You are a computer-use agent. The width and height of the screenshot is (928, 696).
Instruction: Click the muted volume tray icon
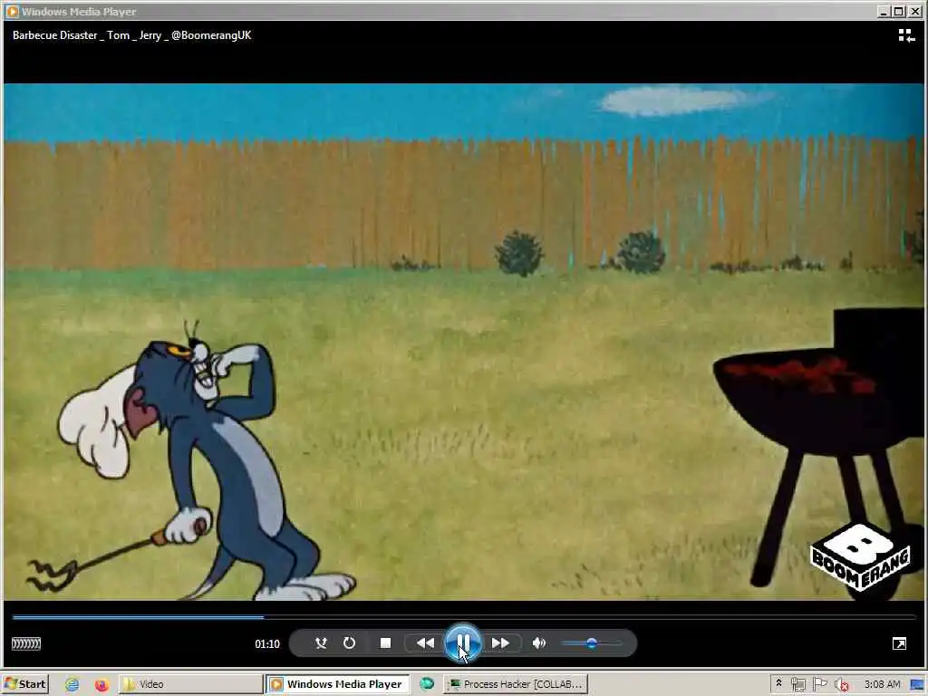coord(841,685)
